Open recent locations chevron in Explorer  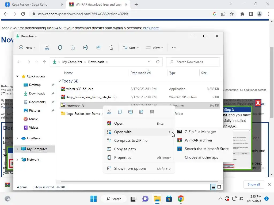36,62
